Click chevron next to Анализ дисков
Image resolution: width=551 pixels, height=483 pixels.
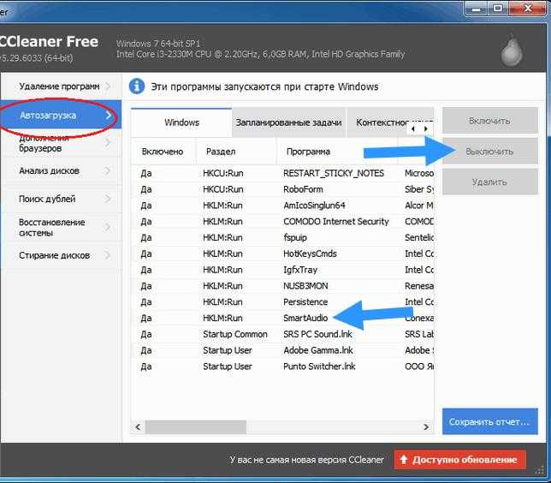tap(108, 171)
